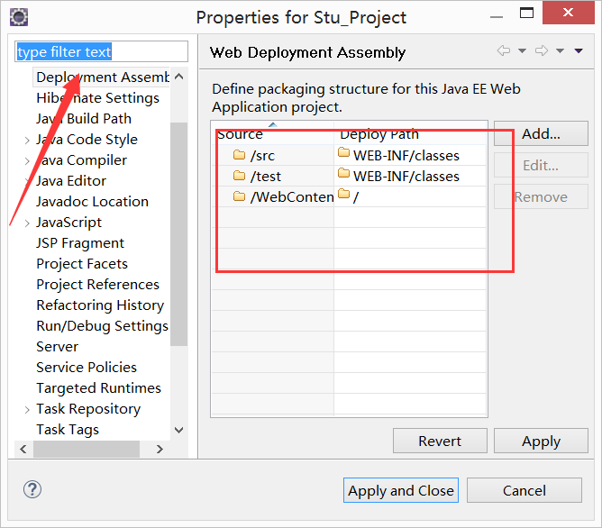Click the tree's up scroll arrow
The height and width of the screenshot is (528, 602).
[179, 77]
